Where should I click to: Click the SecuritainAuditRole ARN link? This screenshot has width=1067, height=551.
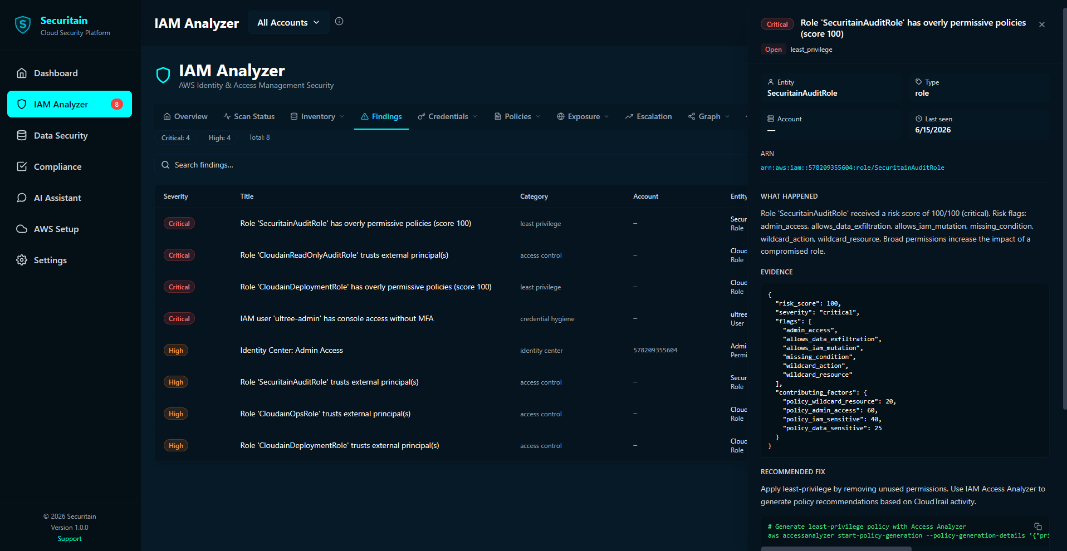pos(852,168)
